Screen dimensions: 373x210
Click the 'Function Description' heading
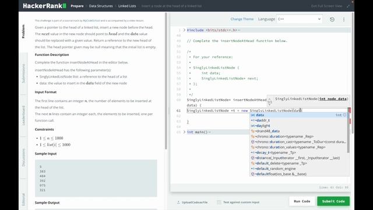(x=52, y=55)
